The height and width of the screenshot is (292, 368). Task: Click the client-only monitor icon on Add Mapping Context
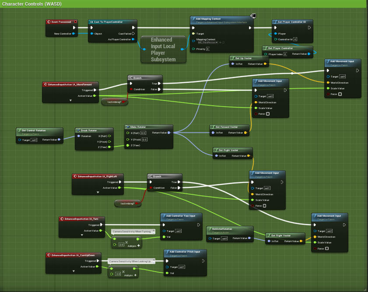pyautogui.click(x=253, y=16)
